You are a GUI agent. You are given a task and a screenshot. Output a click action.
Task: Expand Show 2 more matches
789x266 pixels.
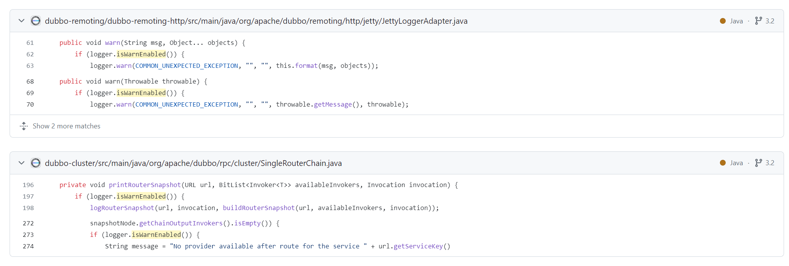coord(66,126)
